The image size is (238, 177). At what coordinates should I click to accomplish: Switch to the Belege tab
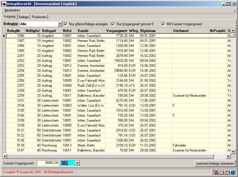click(24, 17)
